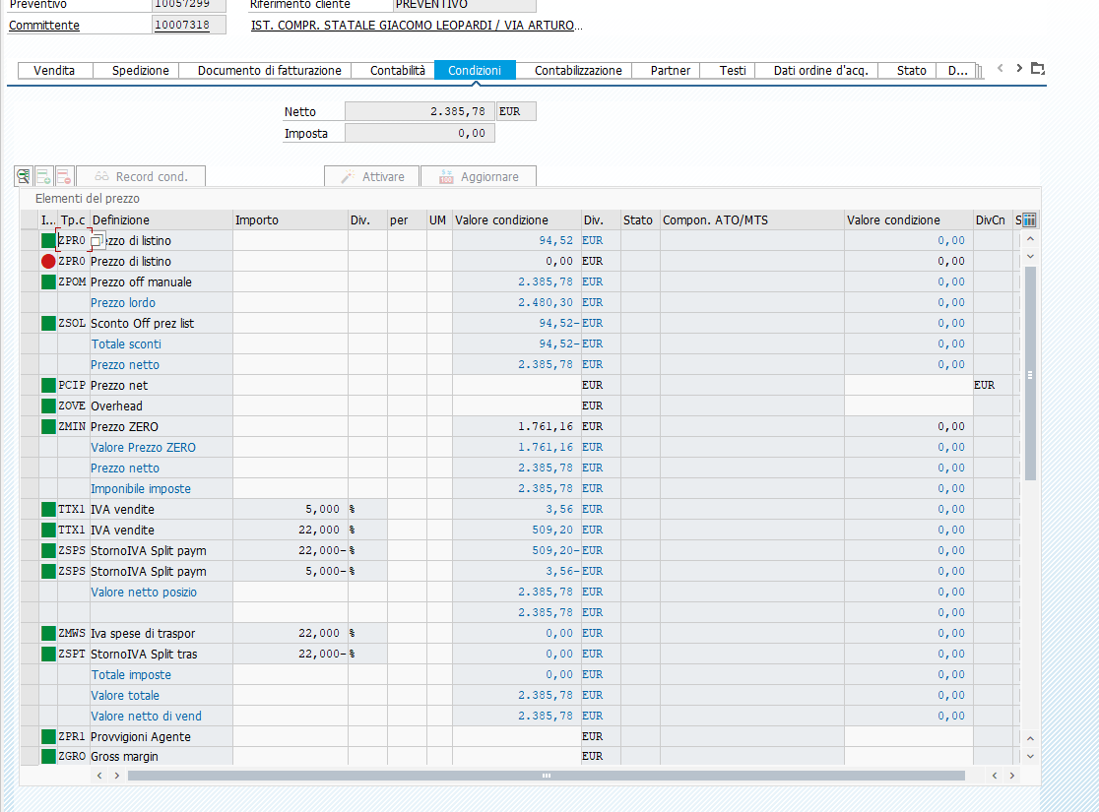Click the delete row icon
The image size is (1099, 812).
(63, 176)
